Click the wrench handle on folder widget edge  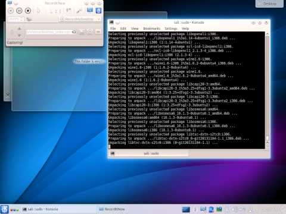(8, 95)
